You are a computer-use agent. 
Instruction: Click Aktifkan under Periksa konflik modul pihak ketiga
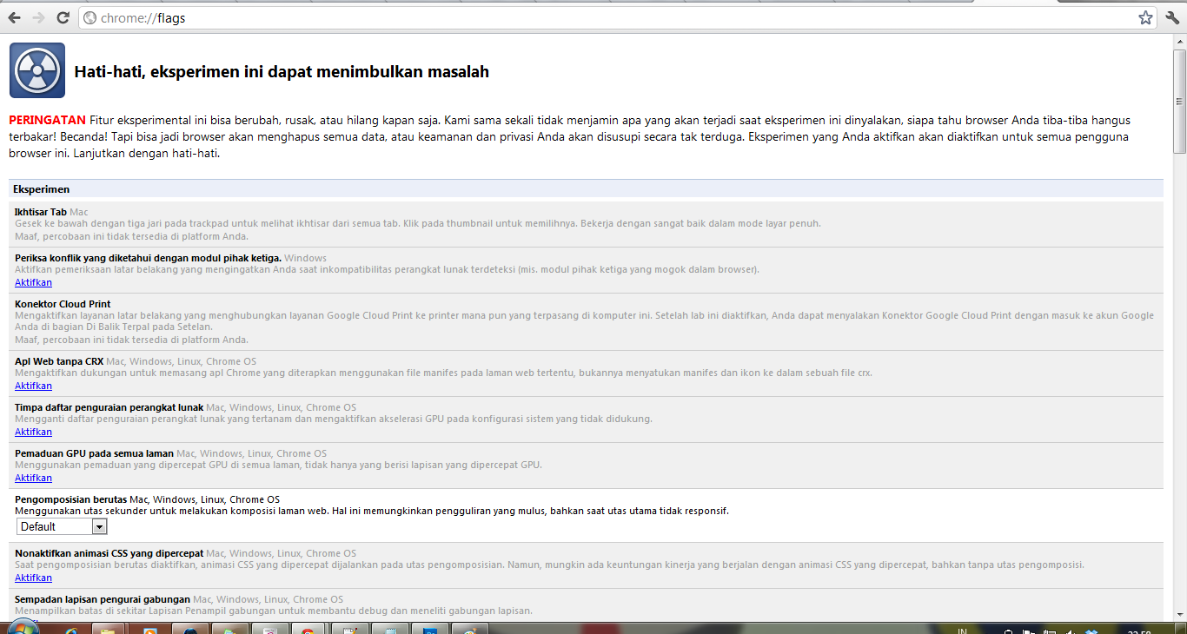pos(33,282)
